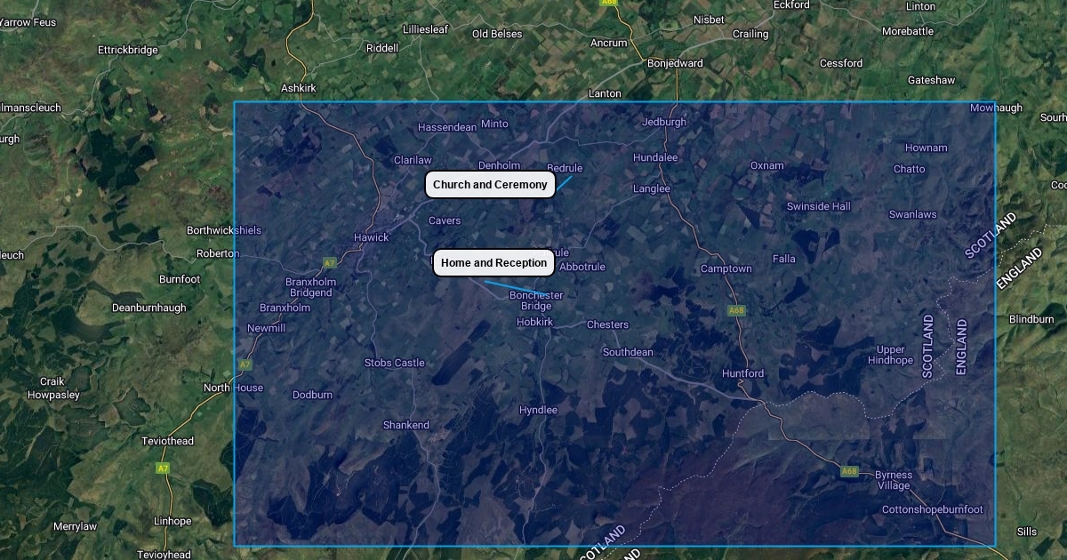Viewport: 1067px width, 560px height.
Task: Click the Branxholm Bridgend label
Action: pyautogui.click(x=309, y=287)
